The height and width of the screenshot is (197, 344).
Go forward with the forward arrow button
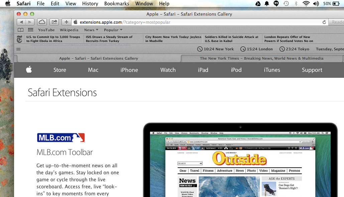pyautogui.click(x=30, y=22)
